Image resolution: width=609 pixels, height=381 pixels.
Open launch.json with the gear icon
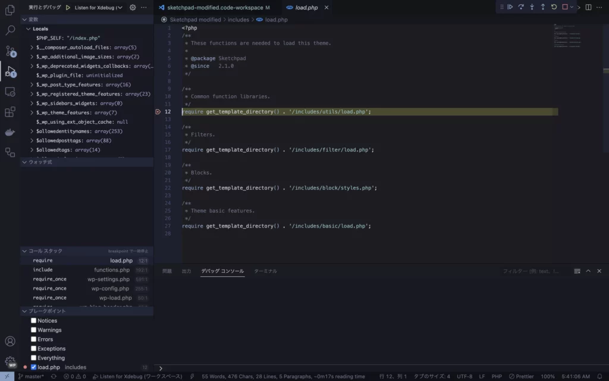click(x=133, y=7)
